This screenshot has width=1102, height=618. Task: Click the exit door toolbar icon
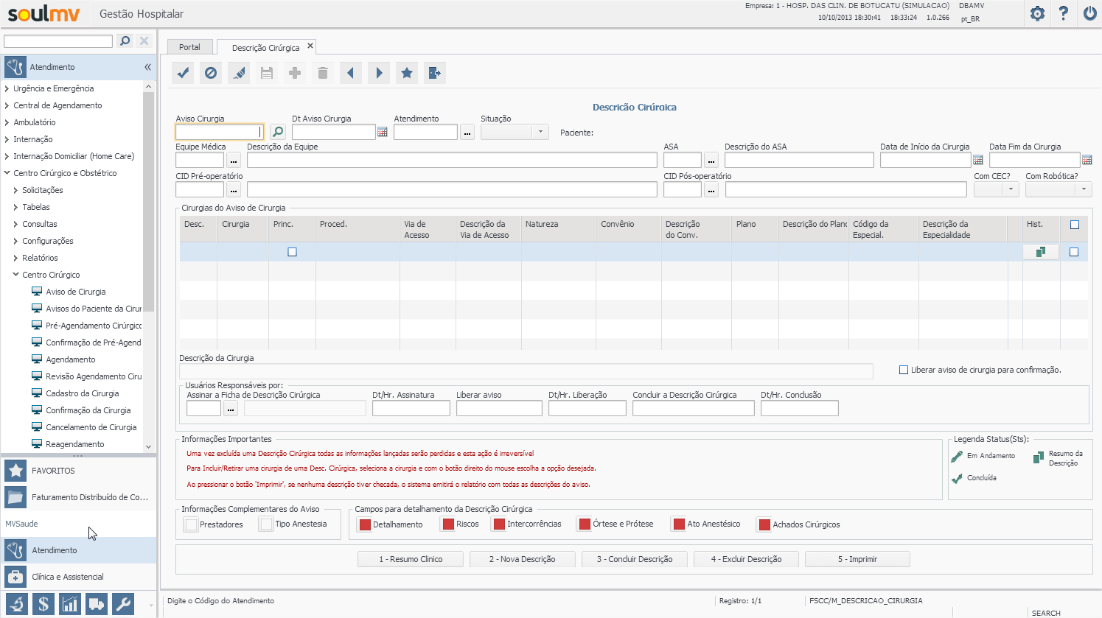(435, 73)
